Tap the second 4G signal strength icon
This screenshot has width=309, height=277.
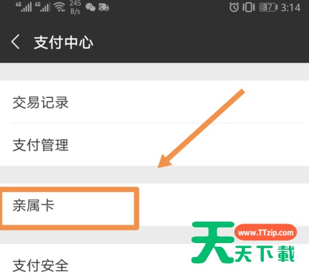coord(43,7)
